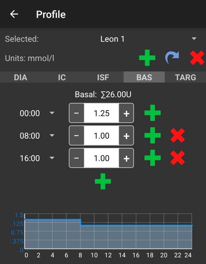Add a new profile with green plus
The image size is (206, 264).
[147, 58]
